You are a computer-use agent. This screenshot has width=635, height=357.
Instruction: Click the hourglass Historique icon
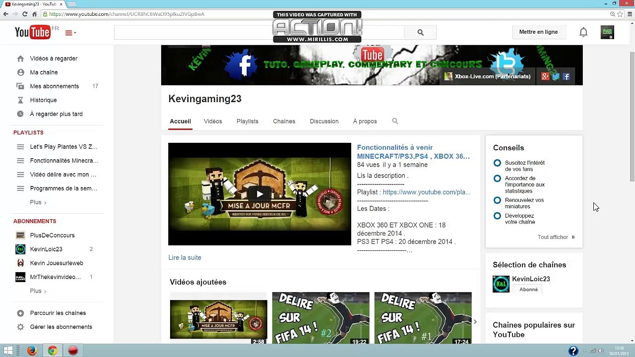(x=20, y=100)
